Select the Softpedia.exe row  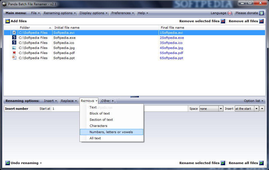coord(134,38)
